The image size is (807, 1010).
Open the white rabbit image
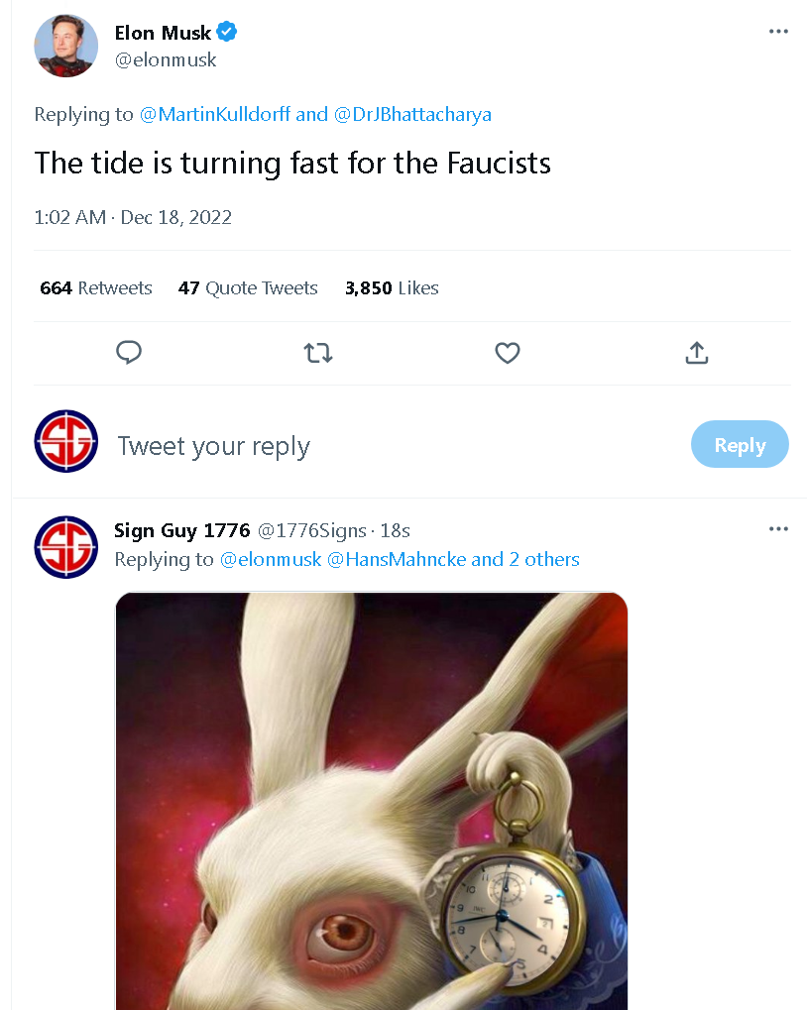pyautogui.click(x=372, y=801)
